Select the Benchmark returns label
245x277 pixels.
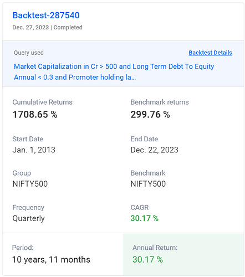[x=160, y=102]
